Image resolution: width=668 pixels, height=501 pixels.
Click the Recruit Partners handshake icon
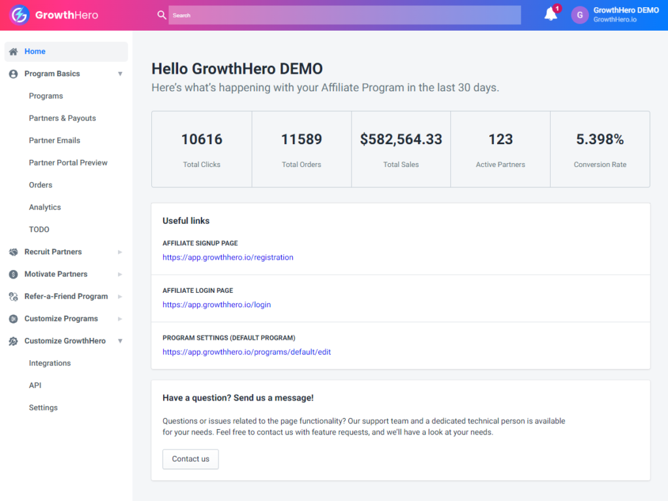(x=14, y=252)
